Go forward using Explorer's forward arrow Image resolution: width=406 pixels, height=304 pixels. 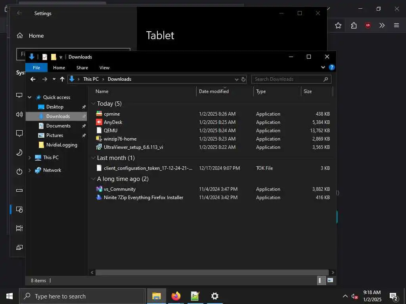pyautogui.click(x=44, y=79)
